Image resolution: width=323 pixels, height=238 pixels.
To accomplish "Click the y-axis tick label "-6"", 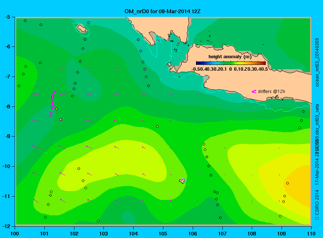I will [x=7, y=47].
